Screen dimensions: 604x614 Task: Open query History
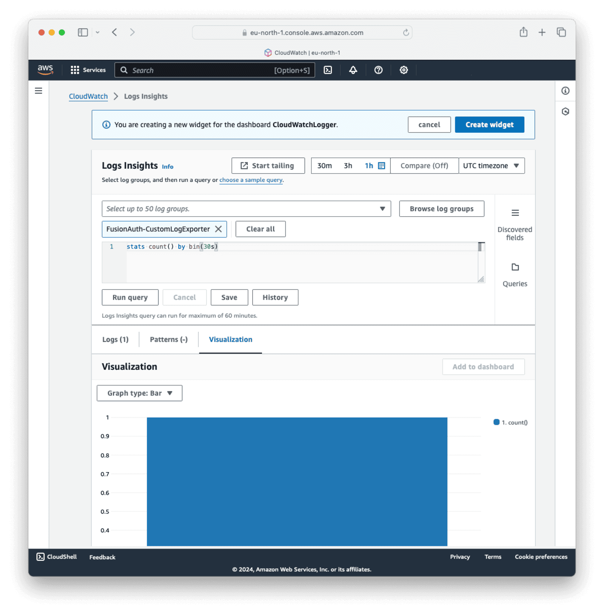(x=275, y=297)
